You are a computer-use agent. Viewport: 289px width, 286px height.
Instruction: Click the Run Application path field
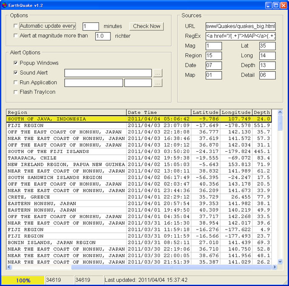pyautogui.click(x=93, y=83)
